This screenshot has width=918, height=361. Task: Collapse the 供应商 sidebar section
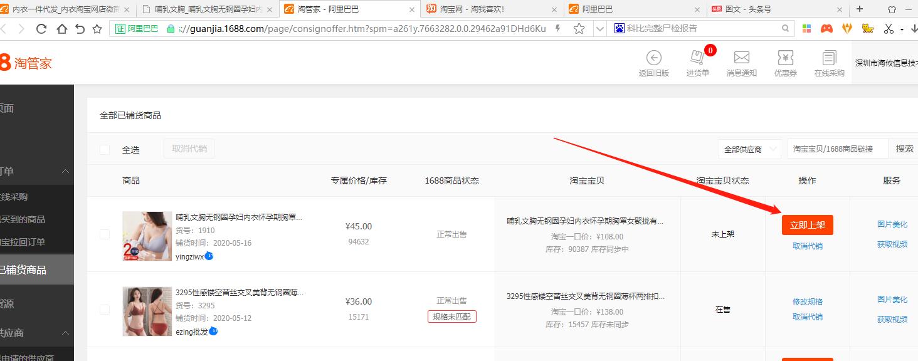point(66,333)
